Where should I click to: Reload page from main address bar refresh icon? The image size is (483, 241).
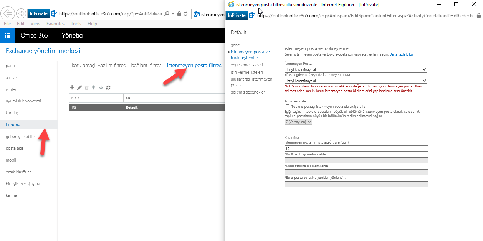186,13
